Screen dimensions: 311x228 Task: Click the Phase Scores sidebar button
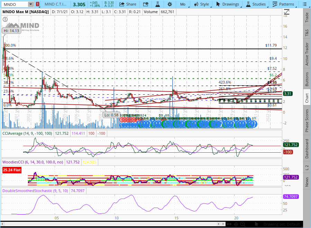307,121
